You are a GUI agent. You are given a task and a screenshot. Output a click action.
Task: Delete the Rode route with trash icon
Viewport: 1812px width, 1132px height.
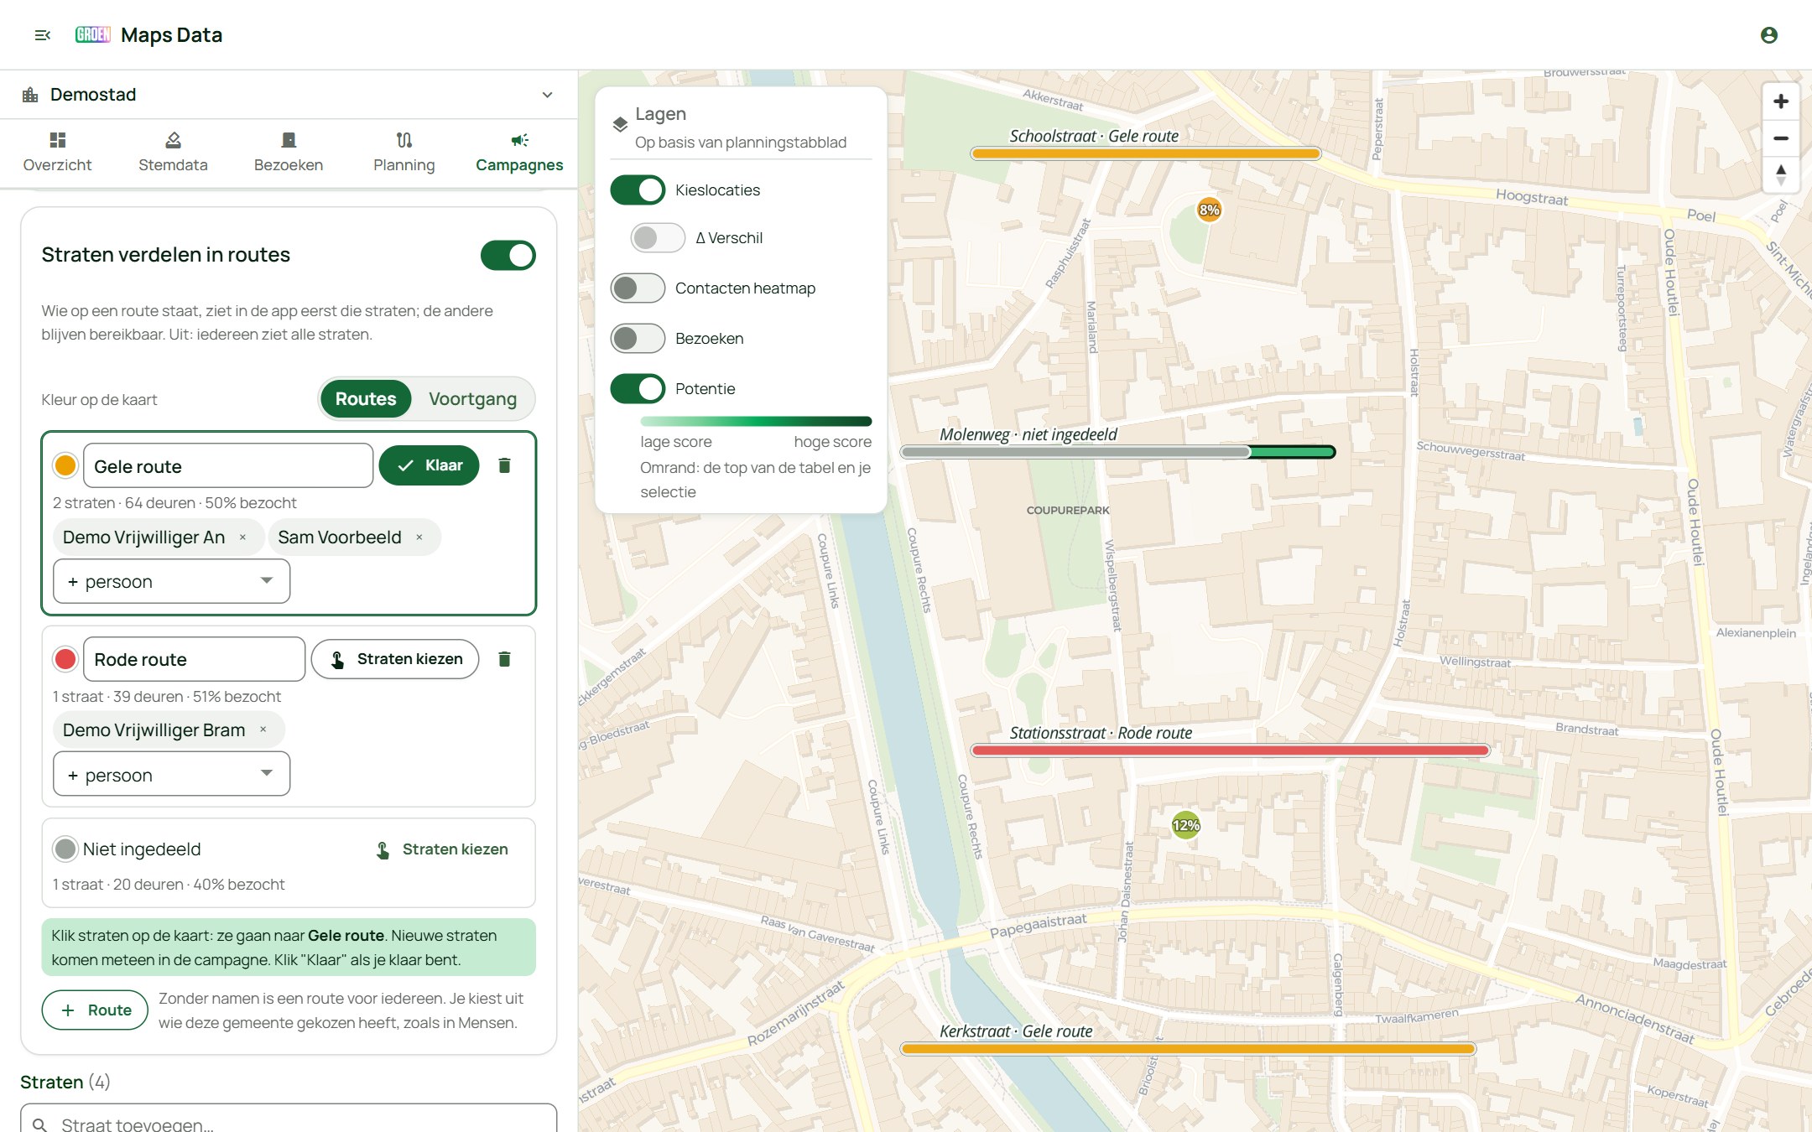click(504, 659)
